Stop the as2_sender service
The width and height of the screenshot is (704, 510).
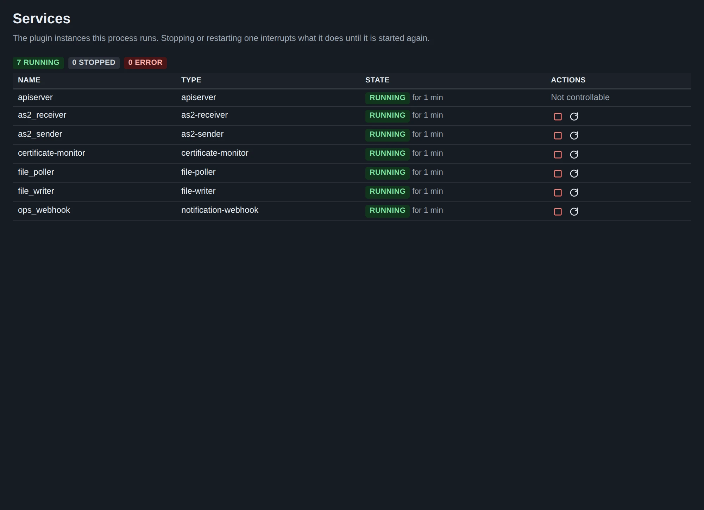click(x=558, y=136)
